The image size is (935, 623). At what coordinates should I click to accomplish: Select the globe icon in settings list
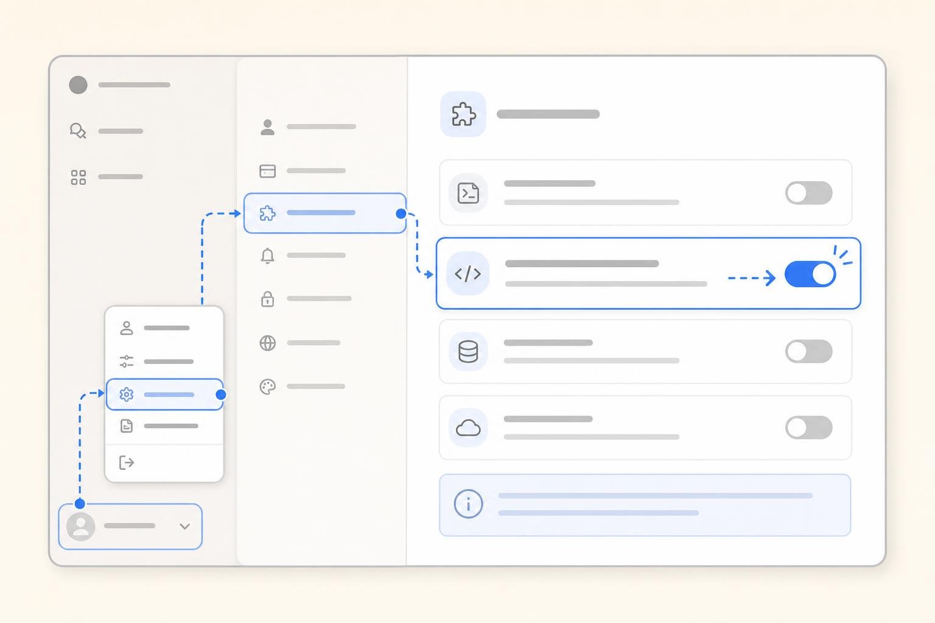click(267, 343)
